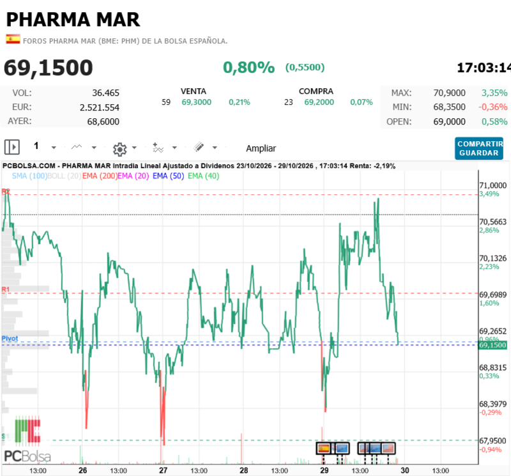Screen dimensions: 511x476
Task: Toggle the BOLL (20) indicator label
Action: click(65, 176)
